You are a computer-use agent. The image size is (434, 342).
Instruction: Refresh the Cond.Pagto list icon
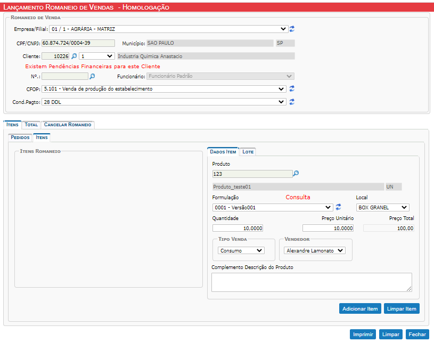tap(292, 102)
